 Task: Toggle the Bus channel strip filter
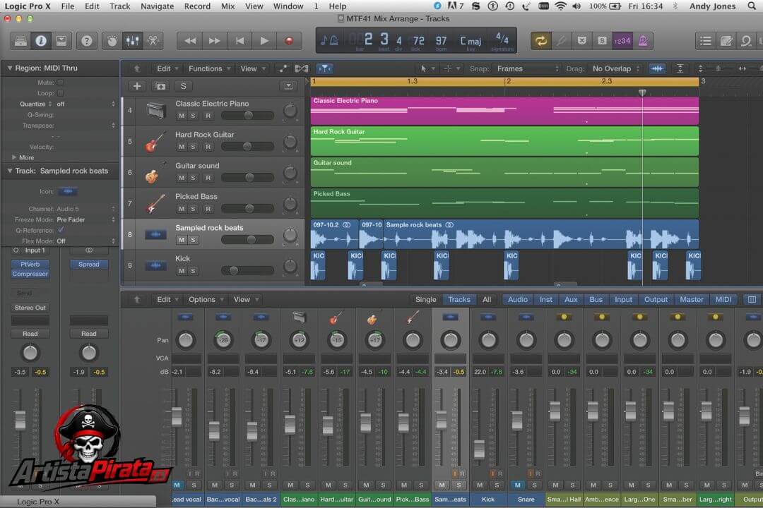pos(596,299)
